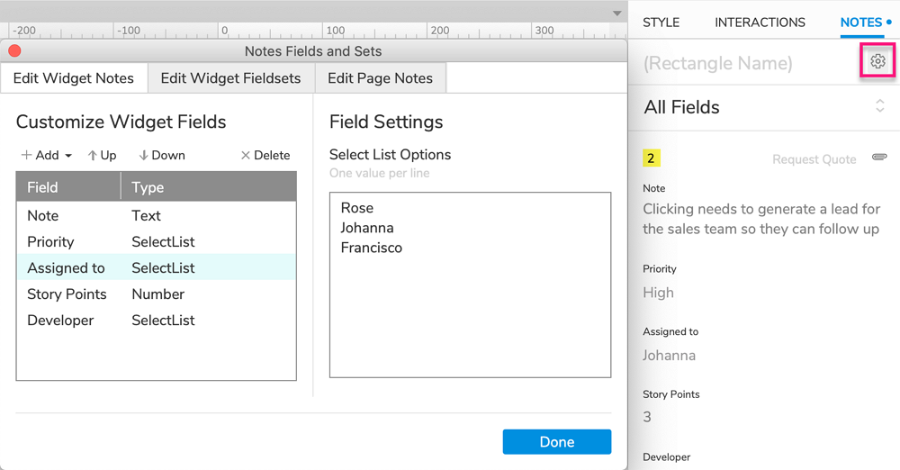This screenshot has height=470, width=900.
Task: Switch to Edit Page Notes tab
Action: (x=380, y=78)
